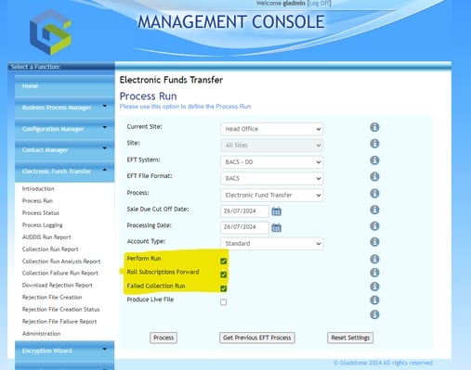Open the Process dropdown
Screen dimensions: 471x370
pos(272,195)
